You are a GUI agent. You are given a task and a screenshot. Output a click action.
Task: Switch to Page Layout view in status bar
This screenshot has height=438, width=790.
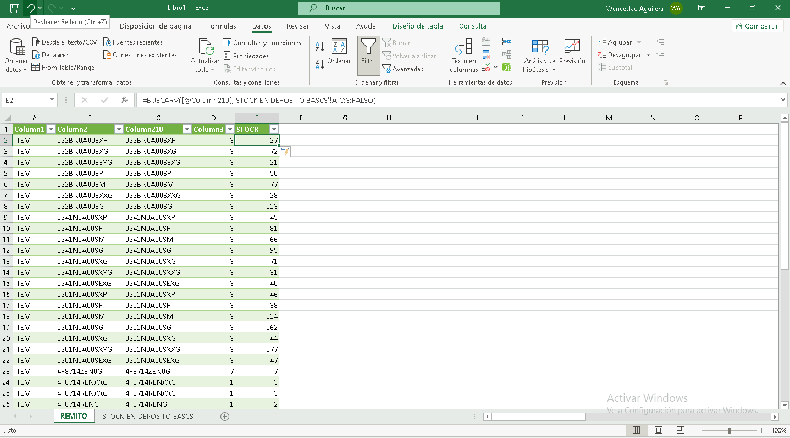coord(658,430)
